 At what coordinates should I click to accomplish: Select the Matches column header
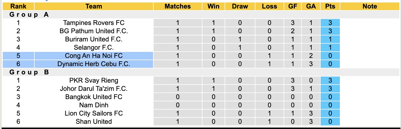(177, 6)
